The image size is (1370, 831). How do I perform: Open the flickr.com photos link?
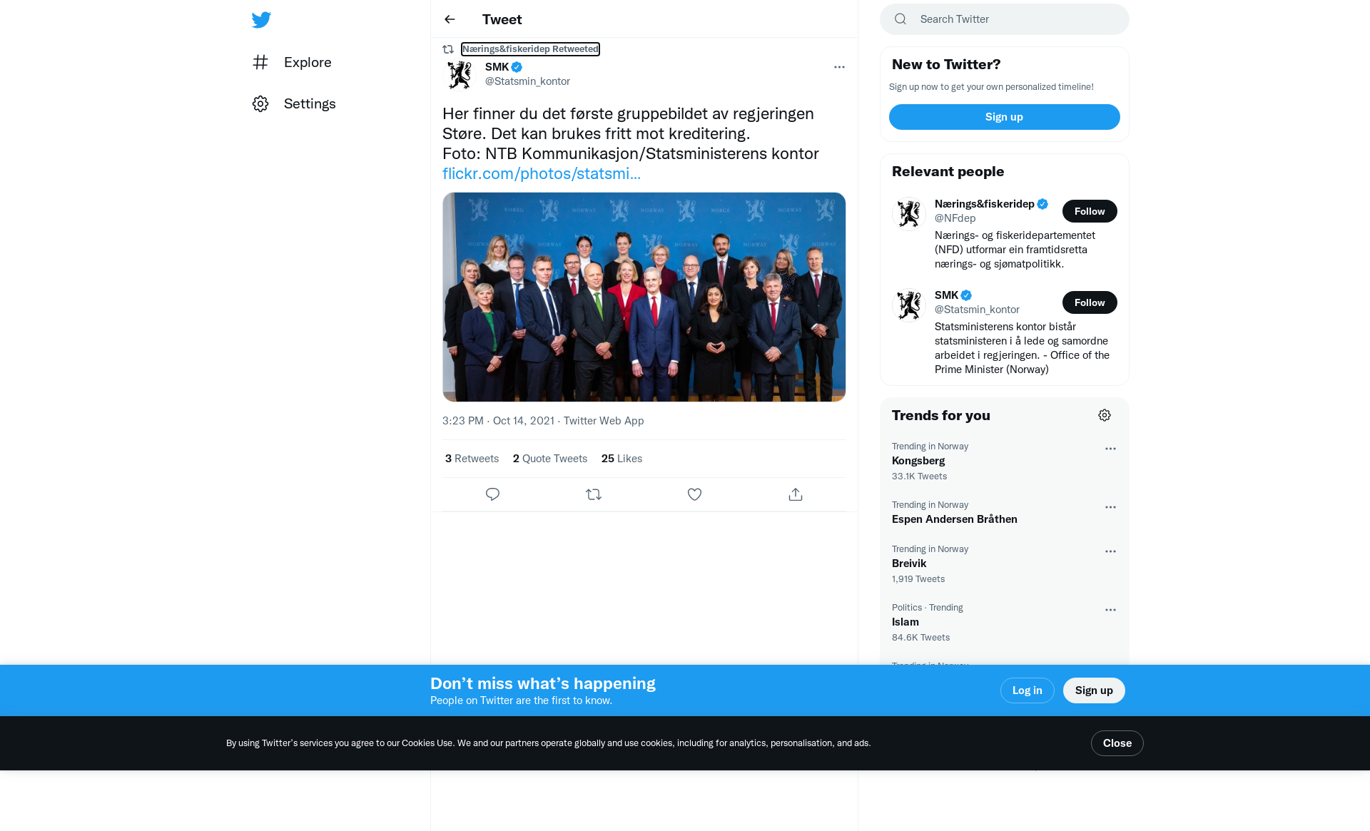541,173
